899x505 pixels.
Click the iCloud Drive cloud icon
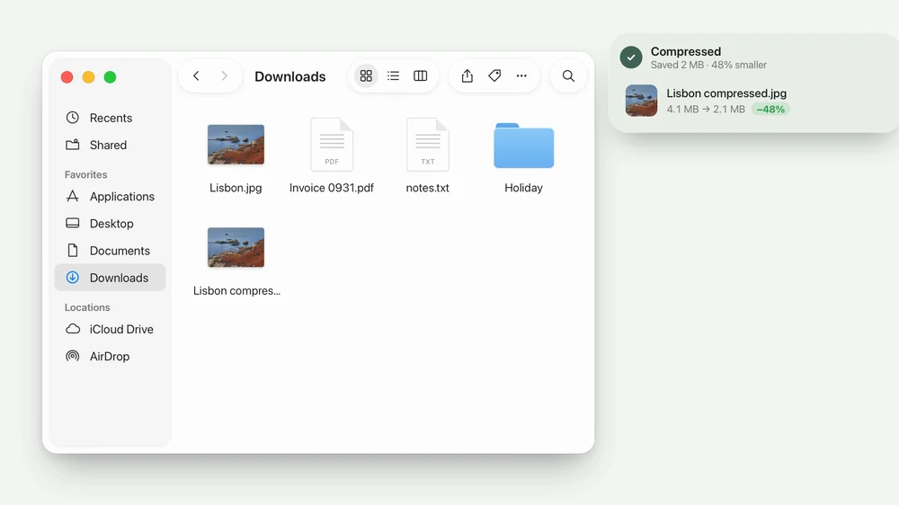coord(73,329)
